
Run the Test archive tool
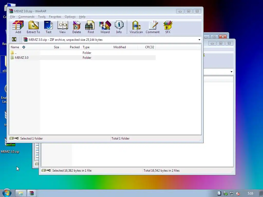coord(49,27)
